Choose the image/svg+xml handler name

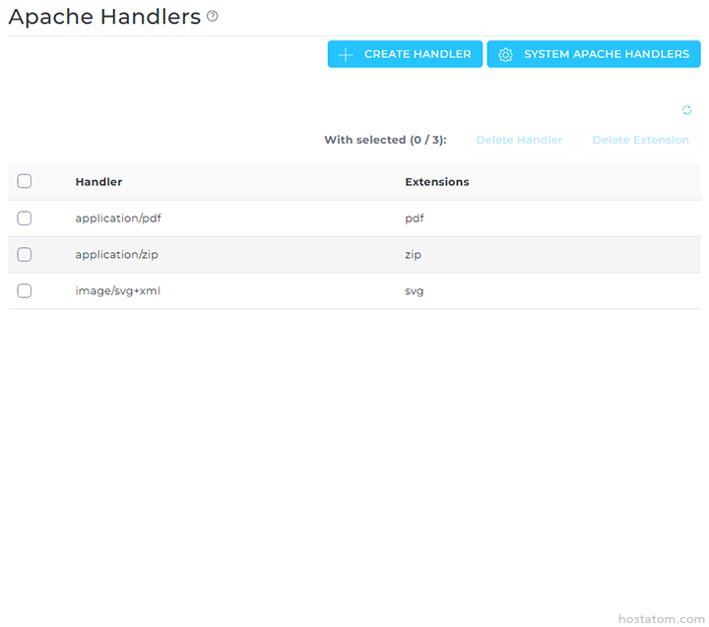tap(117, 290)
